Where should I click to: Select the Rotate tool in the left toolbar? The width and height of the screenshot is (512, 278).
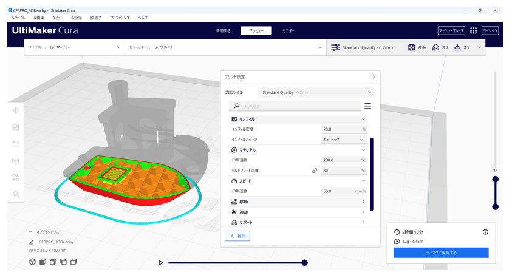coord(15,144)
